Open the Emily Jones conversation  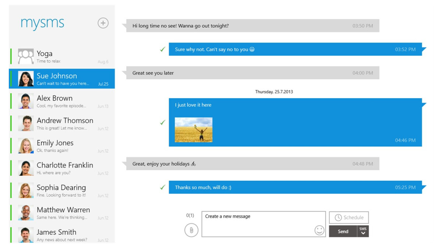[65, 146]
